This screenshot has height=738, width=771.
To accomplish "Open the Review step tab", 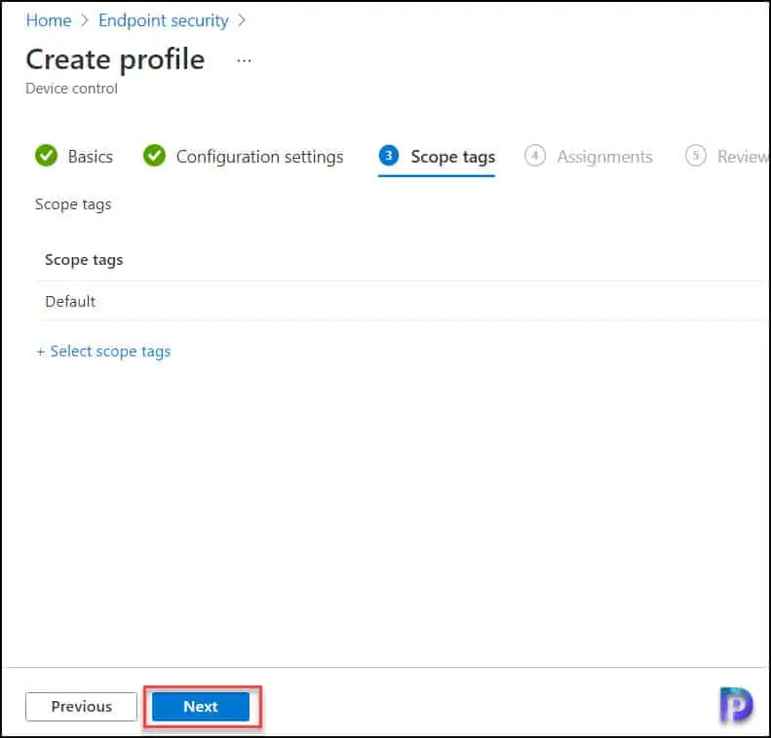I will coord(727,156).
